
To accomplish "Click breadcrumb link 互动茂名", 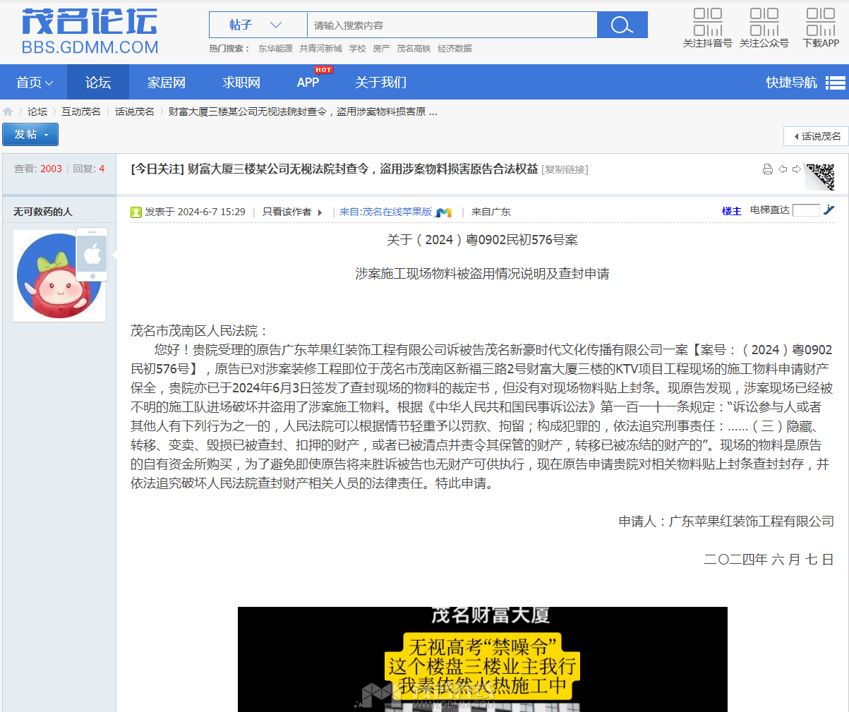I will (x=81, y=111).
